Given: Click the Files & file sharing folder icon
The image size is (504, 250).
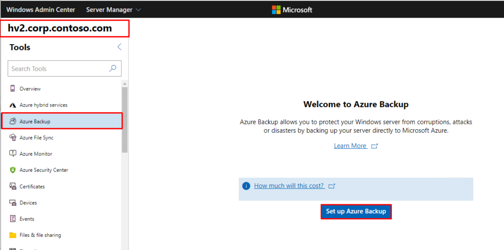Looking at the screenshot, I should point(13,235).
